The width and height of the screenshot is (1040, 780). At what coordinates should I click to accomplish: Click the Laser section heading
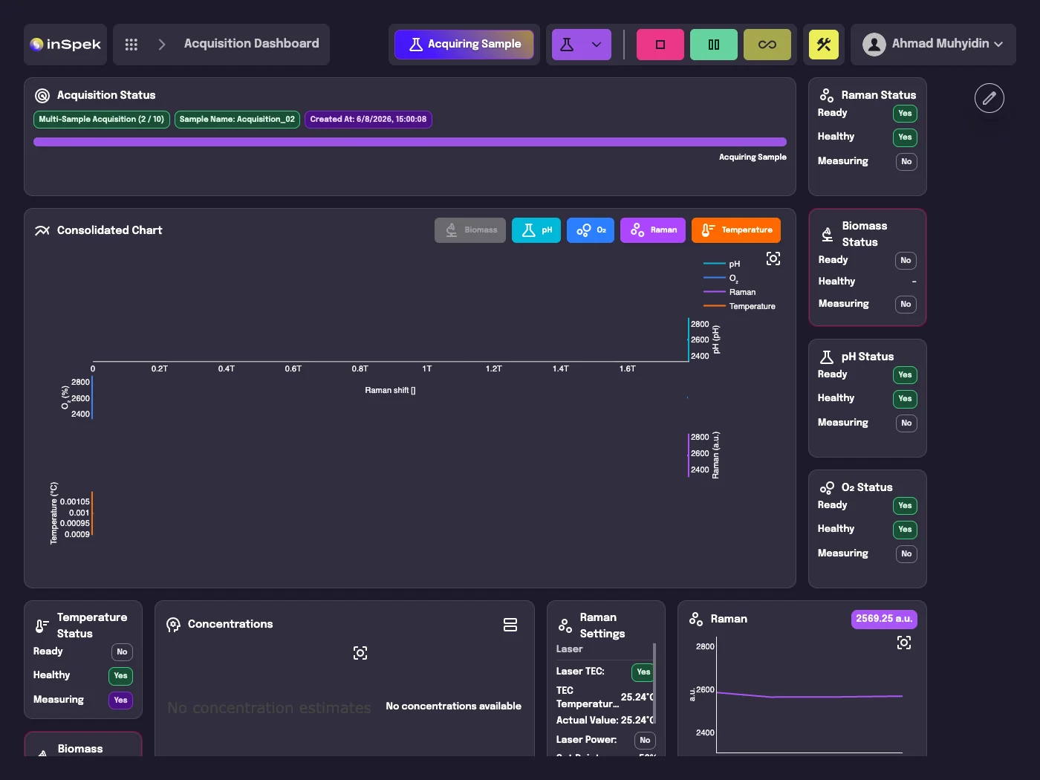[570, 649]
